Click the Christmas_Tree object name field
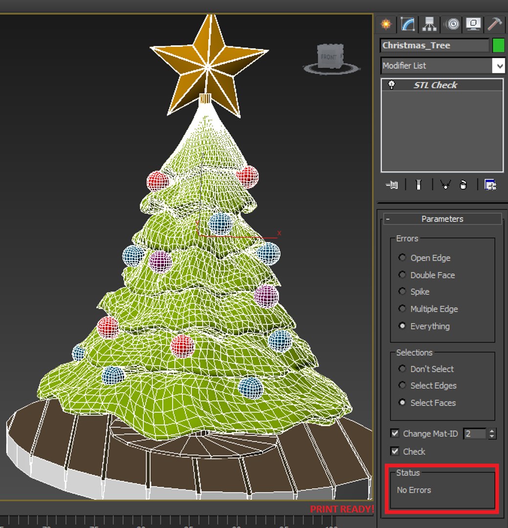The image size is (508, 528). tap(435, 45)
